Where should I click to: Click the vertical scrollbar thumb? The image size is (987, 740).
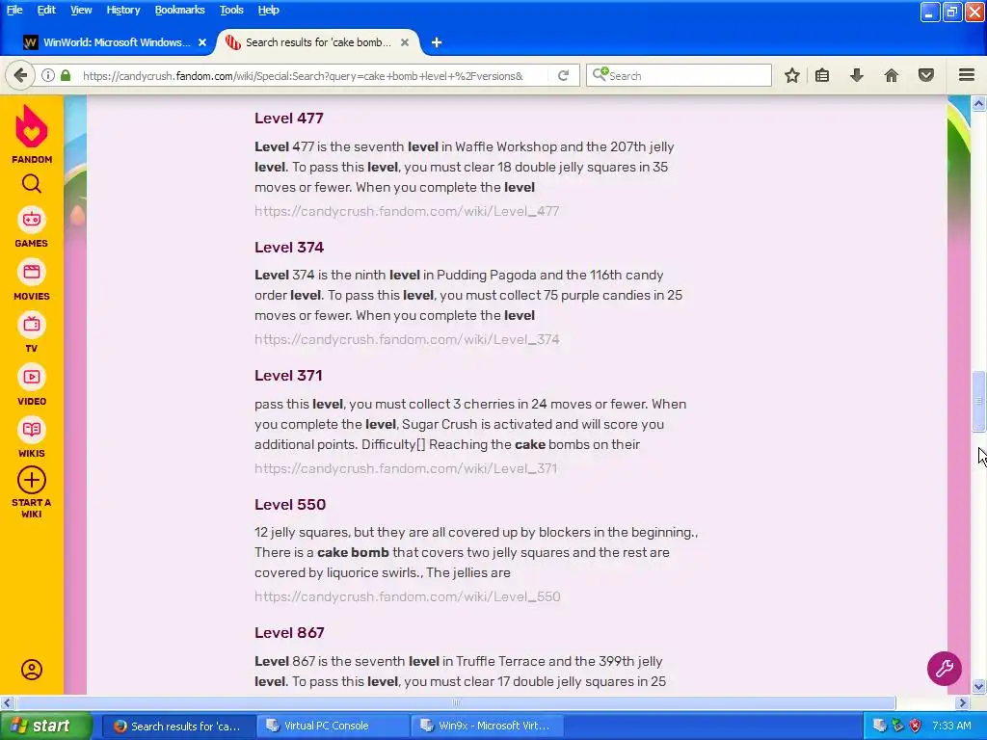978,402
